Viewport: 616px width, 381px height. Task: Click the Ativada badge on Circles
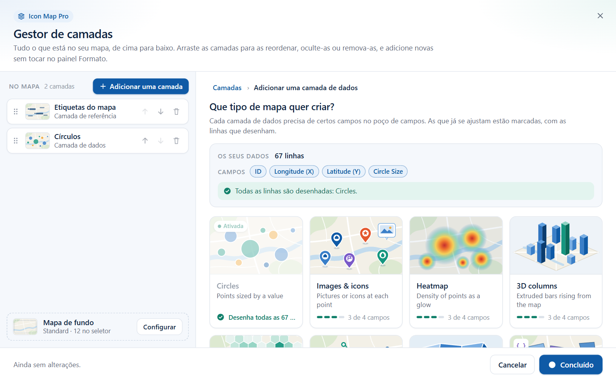point(231,226)
